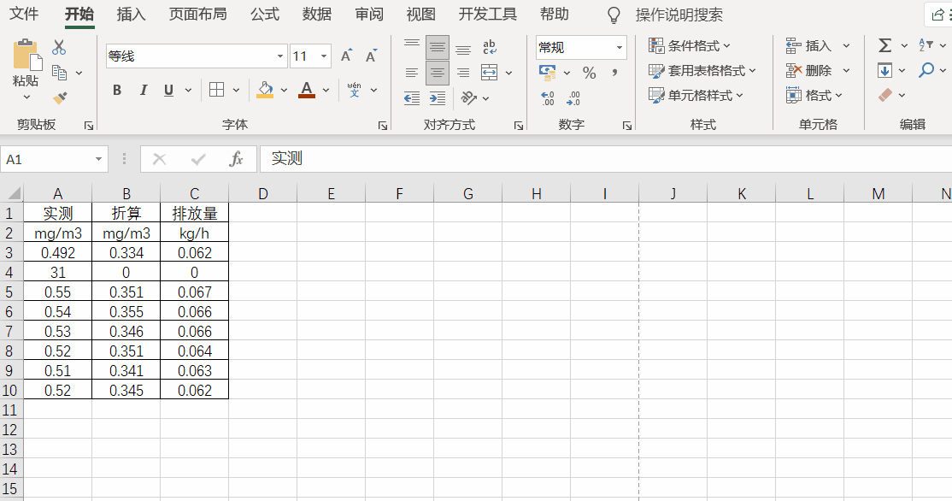
Task: Switch to 插入 ribbon tab
Action: [131, 14]
